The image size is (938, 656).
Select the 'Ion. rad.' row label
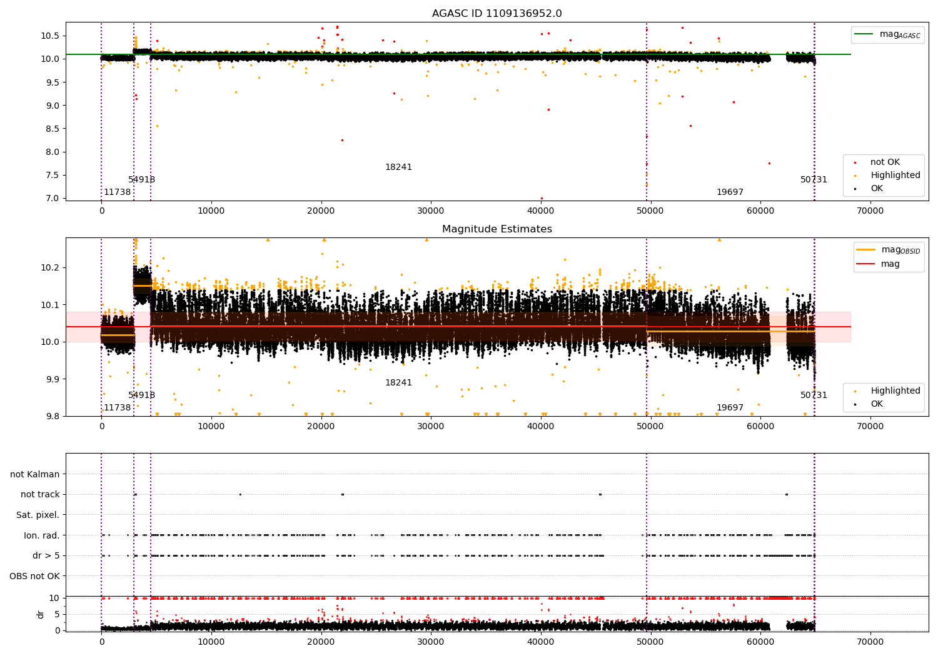[42, 535]
